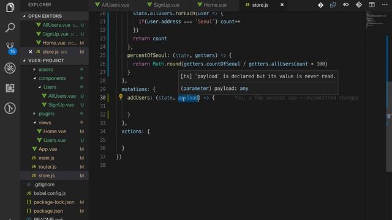Click the open changes icon in editor toolbar
This screenshot has height=220, width=392.
click(x=333, y=5)
